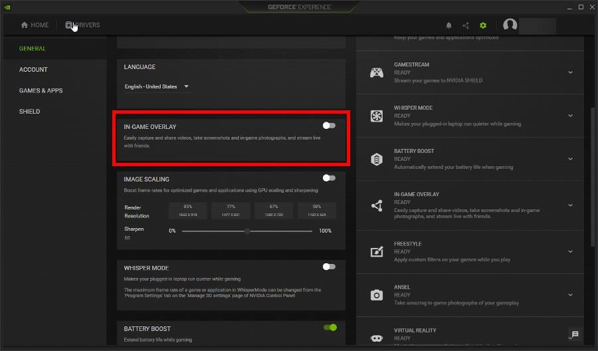Click the user profile avatar

510,25
